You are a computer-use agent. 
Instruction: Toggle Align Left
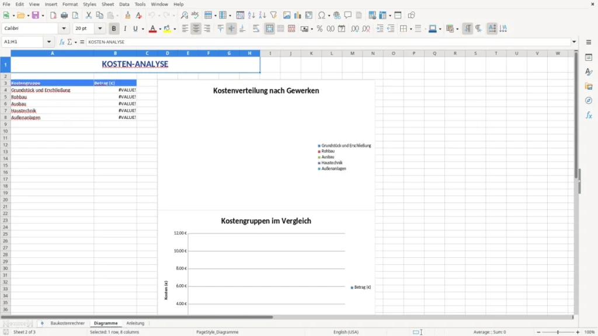tap(185, 29)
